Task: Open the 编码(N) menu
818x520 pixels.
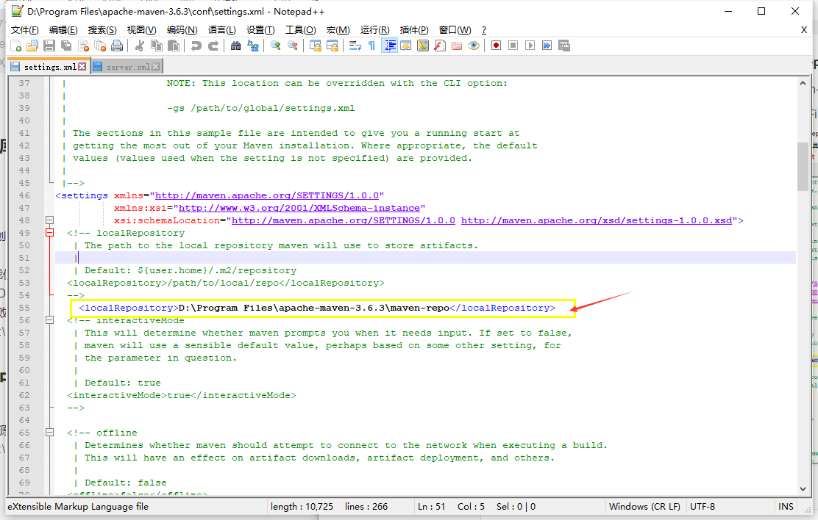Action: click(x=182, y=30)
